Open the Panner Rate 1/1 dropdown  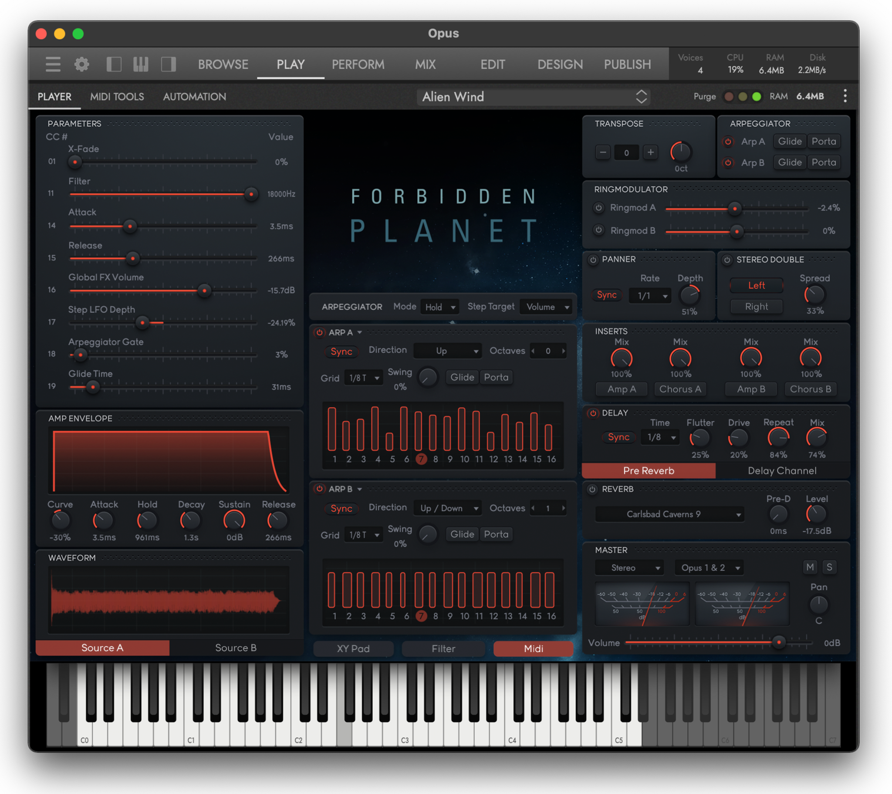[x=650, y=296]
